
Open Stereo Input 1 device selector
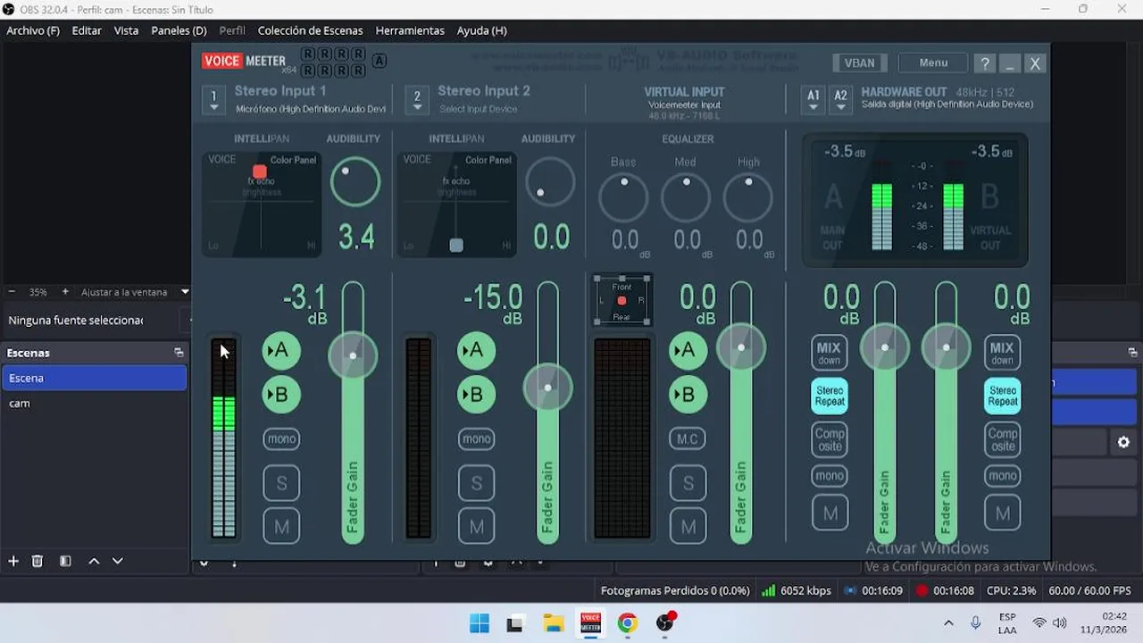pos(213,99)
